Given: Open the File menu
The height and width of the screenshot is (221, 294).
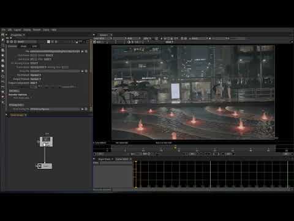Looking at the screenshot, I should pyautogui.click(x=4, y=30).
